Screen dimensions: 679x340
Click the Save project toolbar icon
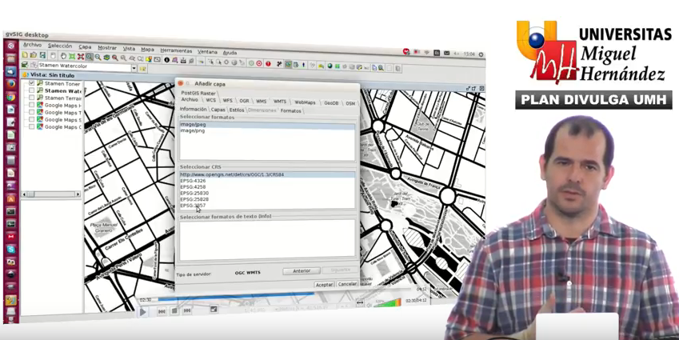(x=44, y=56)
